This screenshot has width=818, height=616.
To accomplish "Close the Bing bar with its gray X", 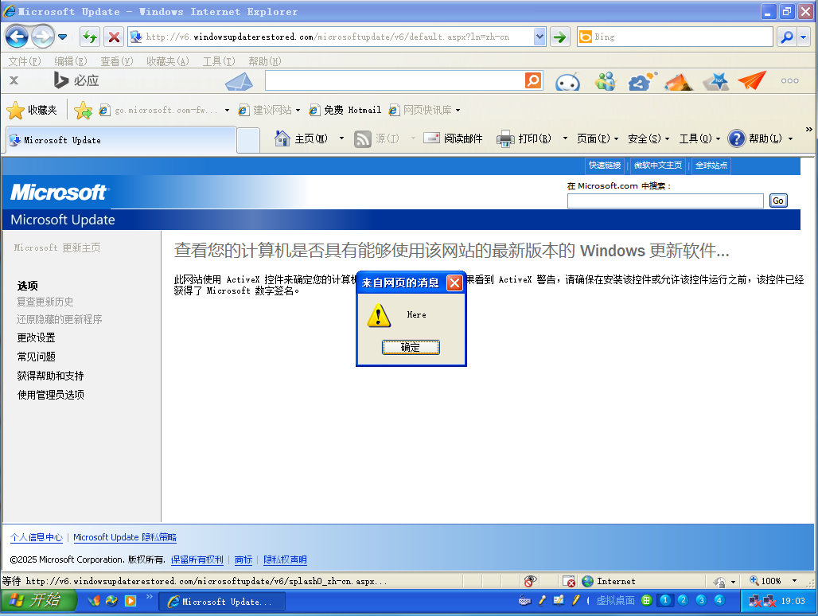I will (x=14, y=80).
